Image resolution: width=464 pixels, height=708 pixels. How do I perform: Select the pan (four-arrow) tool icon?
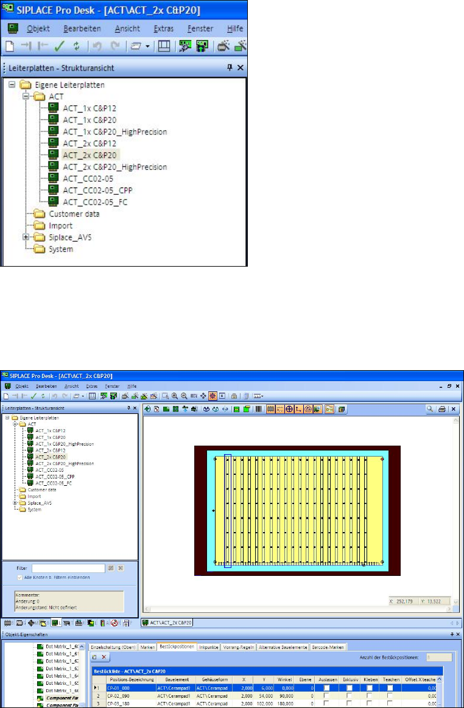tap(203, 396)
